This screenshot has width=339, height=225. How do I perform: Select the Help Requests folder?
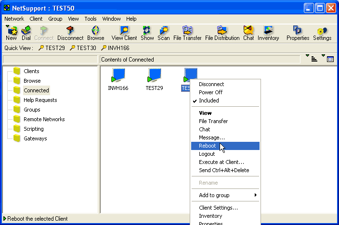(35, 100)
